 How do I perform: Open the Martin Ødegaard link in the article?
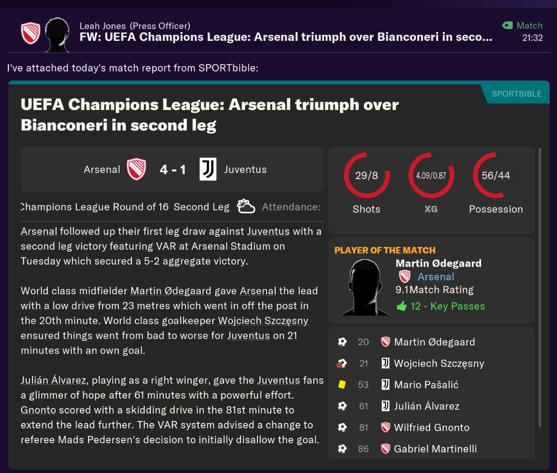[x=171, y=291]
